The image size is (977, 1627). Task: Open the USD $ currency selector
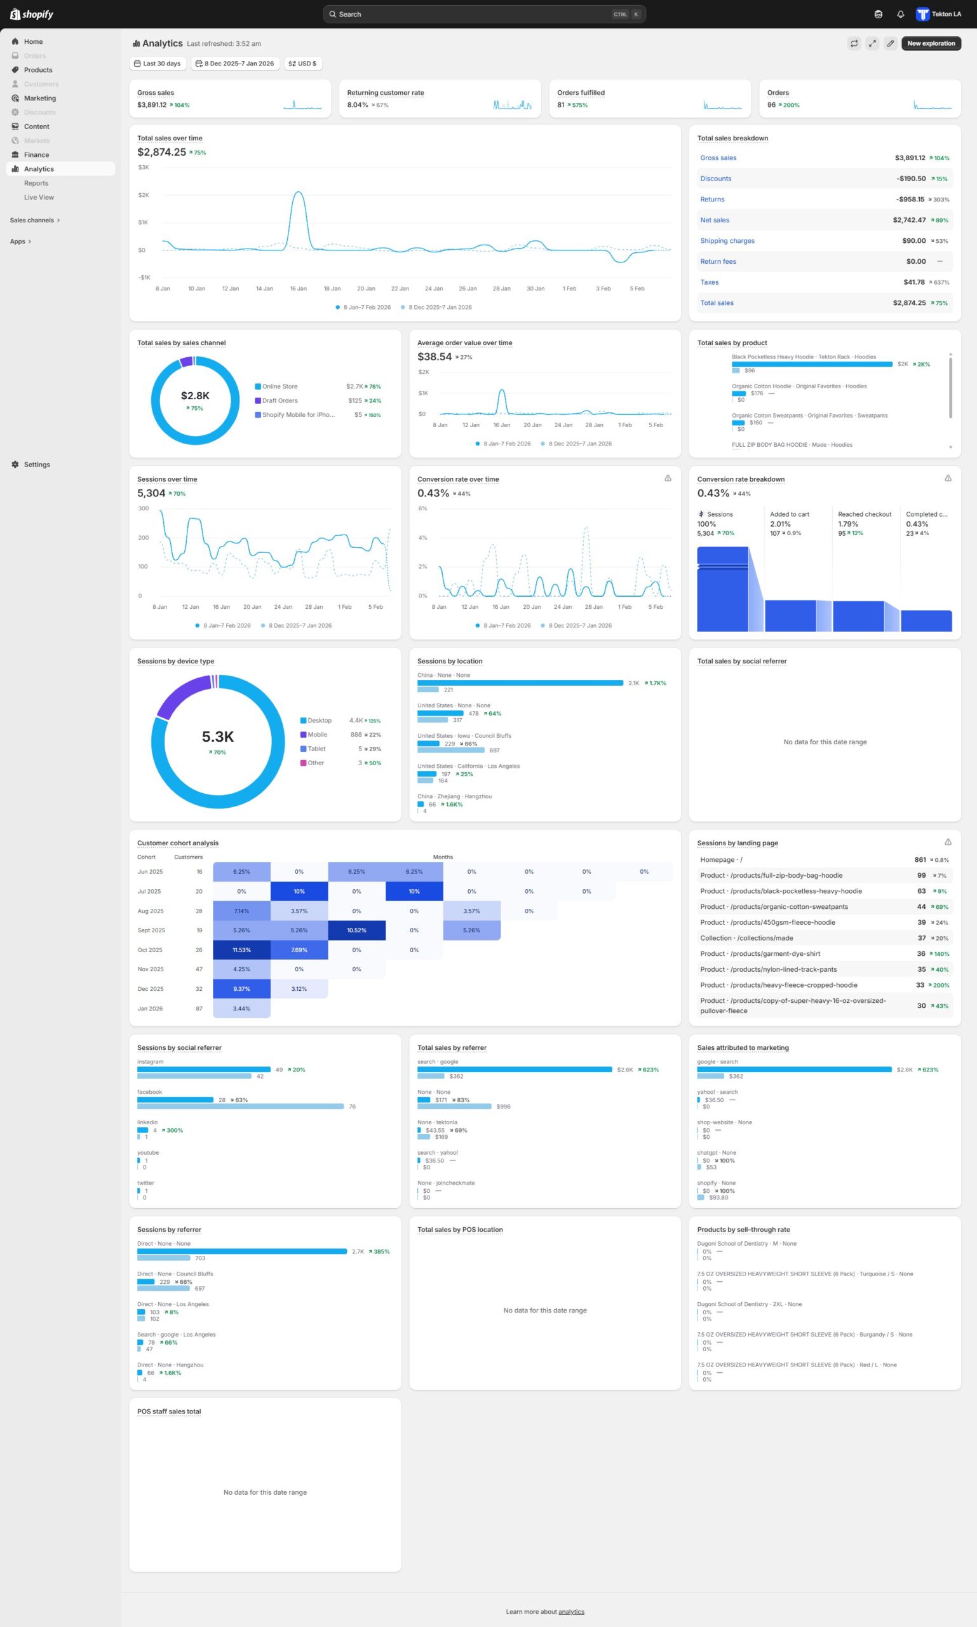pos(302,64)
